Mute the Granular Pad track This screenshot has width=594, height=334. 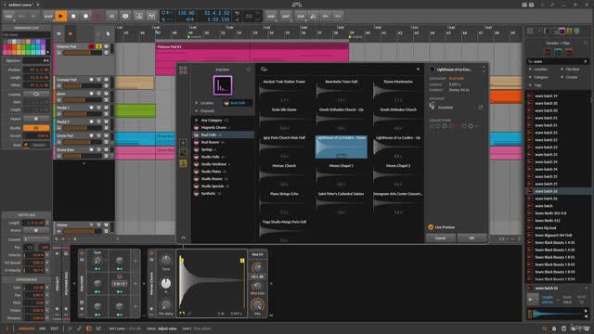click(x=107, y=80)
